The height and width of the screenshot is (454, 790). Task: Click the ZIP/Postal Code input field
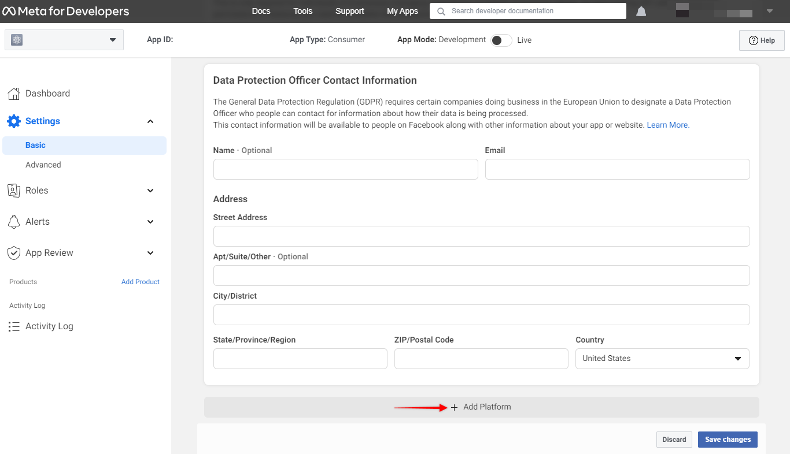pyautogui.click(x=481, y=359)
